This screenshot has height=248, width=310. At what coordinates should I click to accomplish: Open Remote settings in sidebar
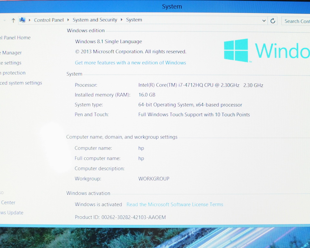(x=11, y=63)
